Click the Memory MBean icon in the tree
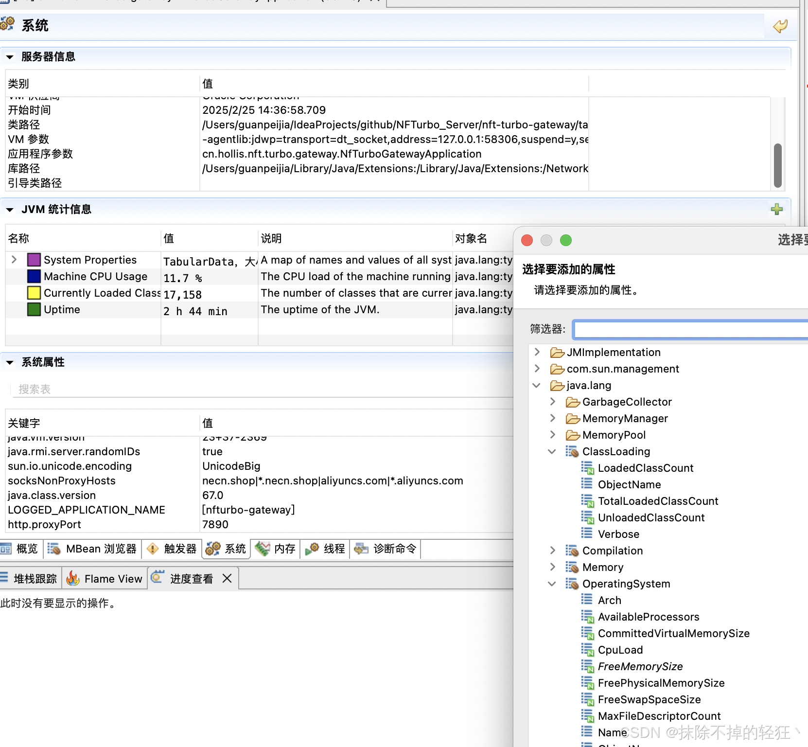808x747 pixels. point(571,567)
